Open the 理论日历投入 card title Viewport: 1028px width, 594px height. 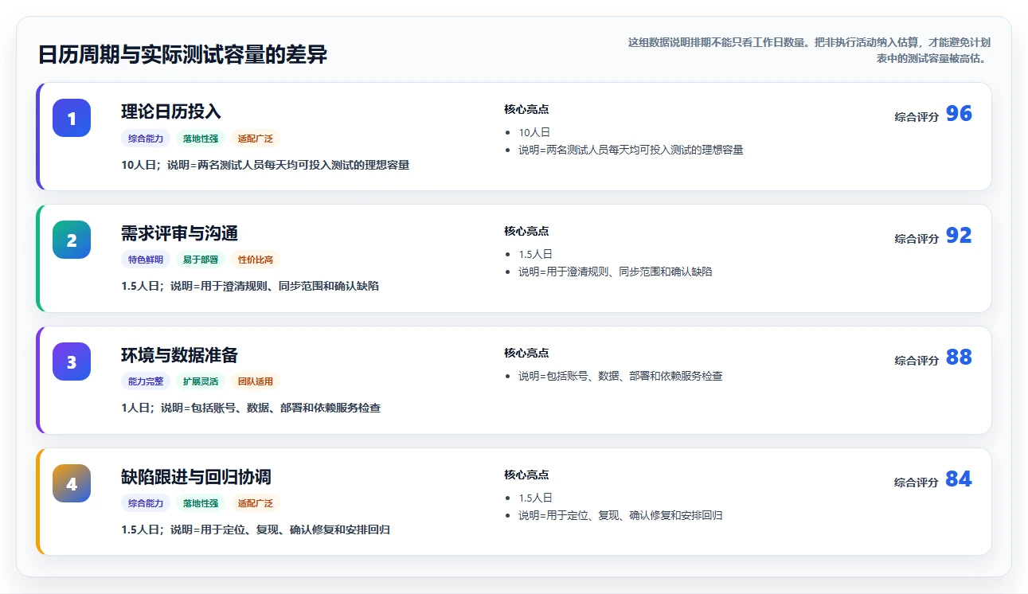coord(171,111)
